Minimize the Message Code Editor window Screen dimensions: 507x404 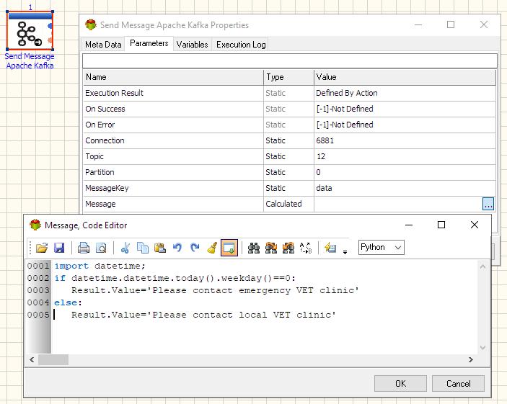[409, 225]
